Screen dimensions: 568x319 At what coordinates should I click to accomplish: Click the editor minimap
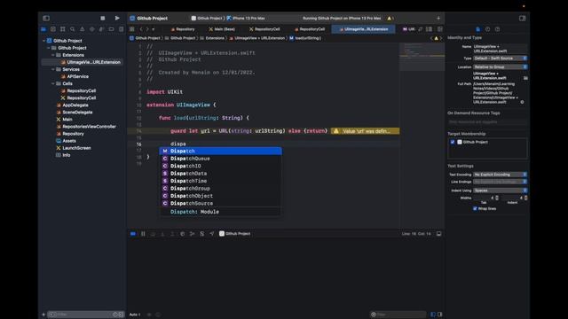point(422,56)
